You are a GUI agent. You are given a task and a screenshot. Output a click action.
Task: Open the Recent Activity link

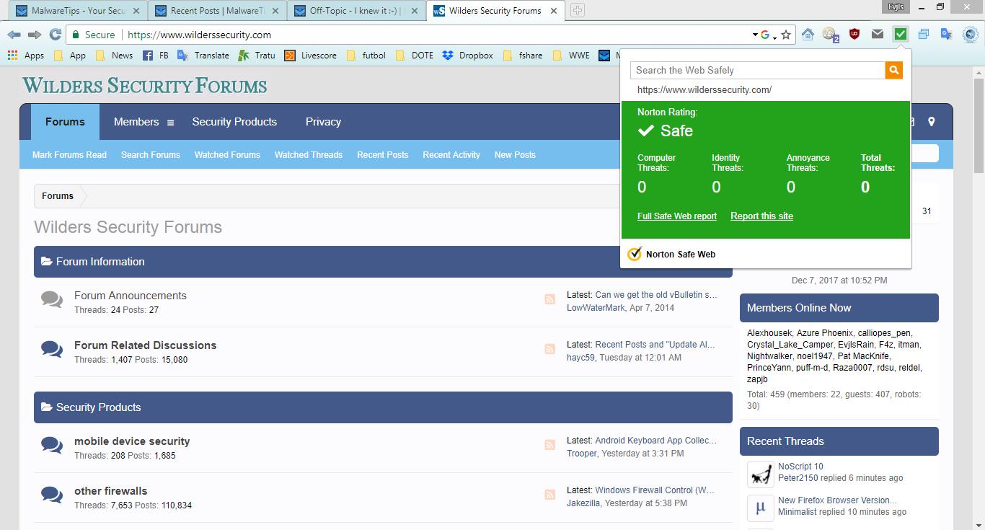coord(451,155)
